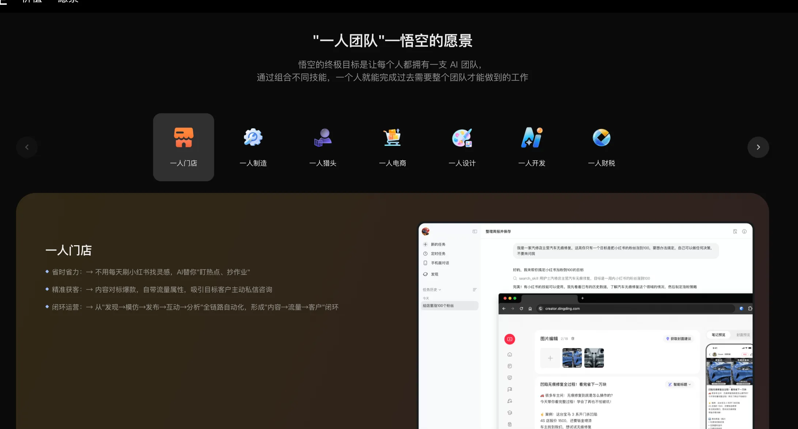
Task: Click 获取封面建议 button
Action: [679, 339]
